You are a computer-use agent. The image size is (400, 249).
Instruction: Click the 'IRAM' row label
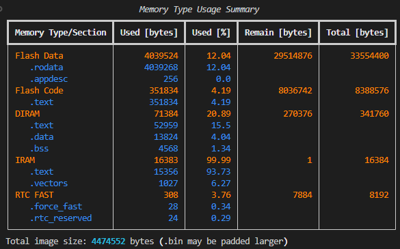[25, 160]
